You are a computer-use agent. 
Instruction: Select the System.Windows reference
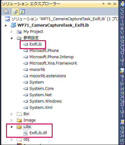click(45, 101)
